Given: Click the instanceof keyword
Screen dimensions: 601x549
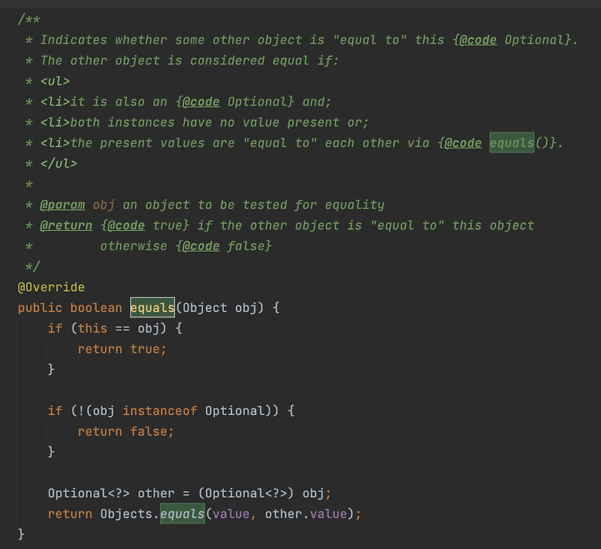Looking at the screenshot, I should point(160,411).
